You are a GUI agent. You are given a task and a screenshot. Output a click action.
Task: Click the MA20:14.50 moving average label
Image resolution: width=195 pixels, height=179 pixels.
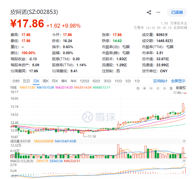64,88
